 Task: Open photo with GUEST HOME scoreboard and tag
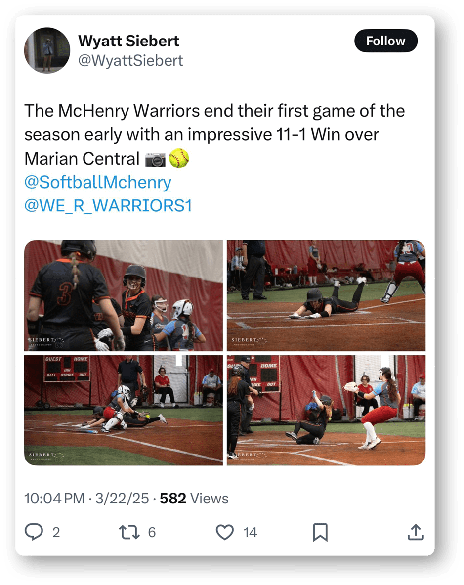coord(124,410)
